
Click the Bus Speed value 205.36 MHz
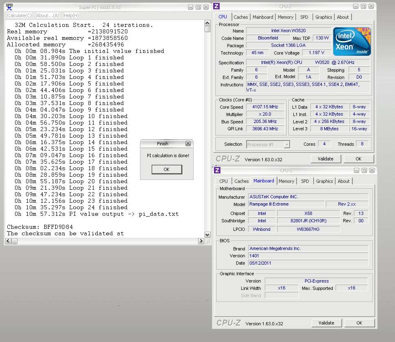tap(265, 122)
